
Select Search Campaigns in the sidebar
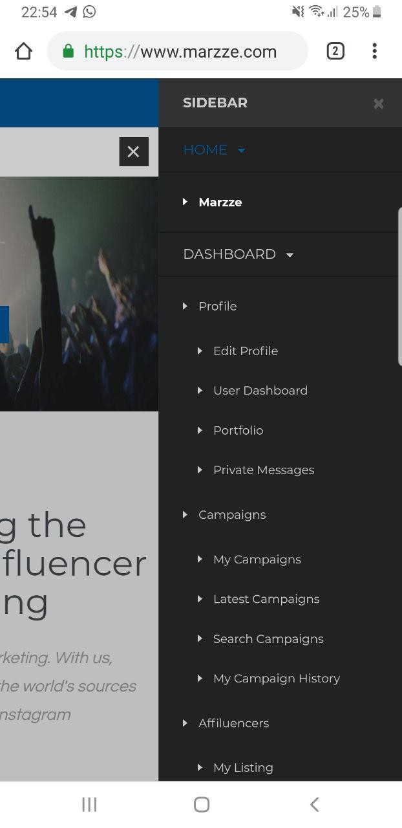(x=268, y=639)
